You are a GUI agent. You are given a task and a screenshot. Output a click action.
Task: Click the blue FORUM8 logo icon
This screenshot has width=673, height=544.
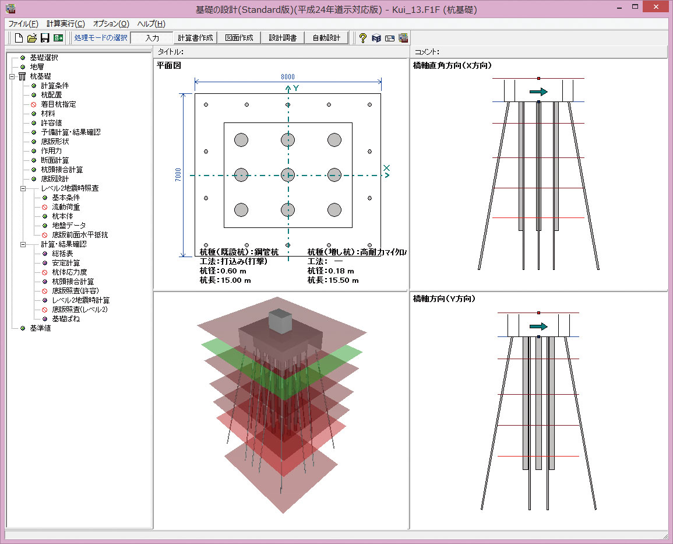376,38
